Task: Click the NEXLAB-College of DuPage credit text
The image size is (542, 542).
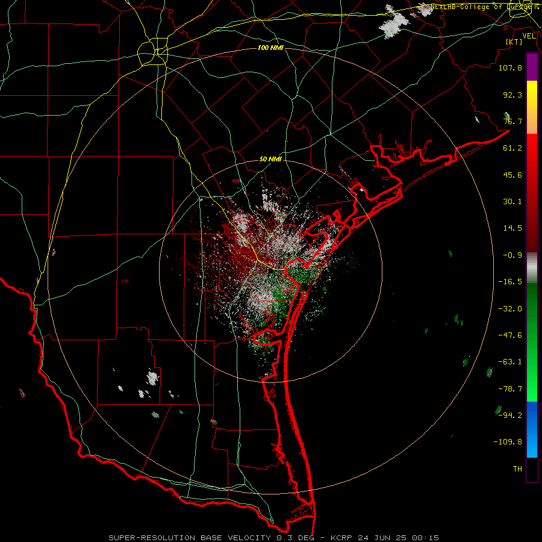Action: click(x=482, y=7)
